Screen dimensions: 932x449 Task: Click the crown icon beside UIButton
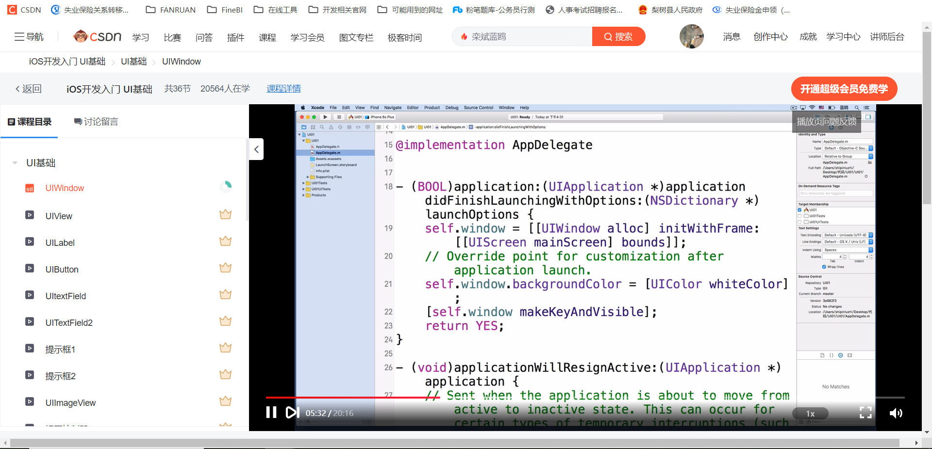(225, 268)
